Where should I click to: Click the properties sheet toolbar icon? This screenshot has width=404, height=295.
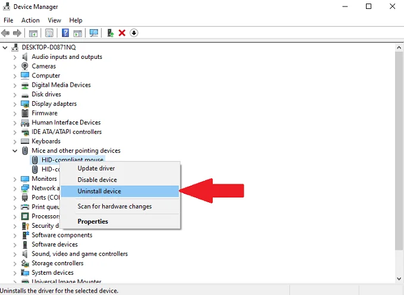pyautogui.click(x=49, y=33)
